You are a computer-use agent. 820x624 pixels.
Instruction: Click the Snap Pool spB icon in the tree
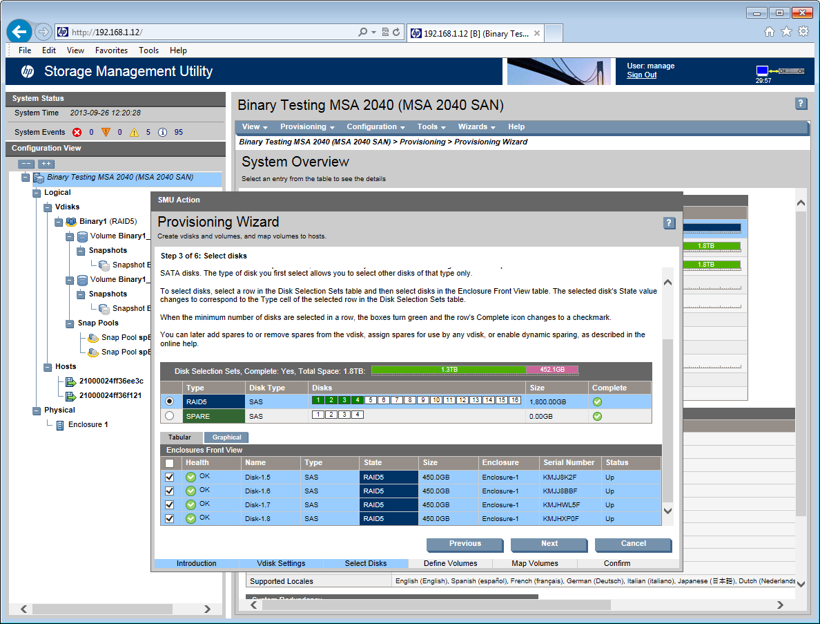(92, 337)
